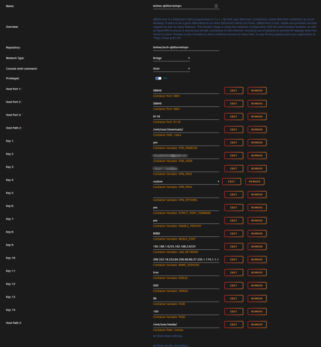Remove the ENABLE_PRIVOXY variable

pos(257,221)
